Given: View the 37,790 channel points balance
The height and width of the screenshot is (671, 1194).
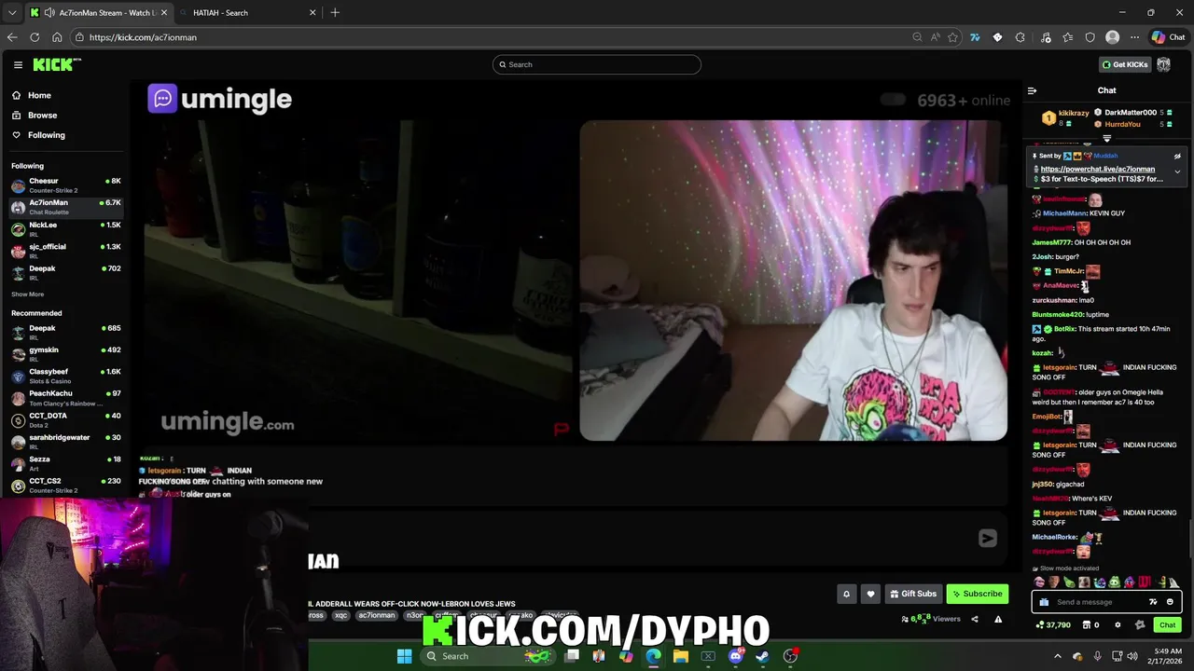Looking at the screenshot, I should tap(1053, 624).
